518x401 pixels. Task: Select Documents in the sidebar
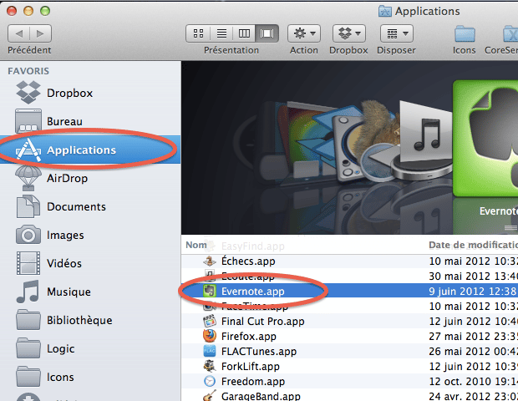[x=90, y=207]
